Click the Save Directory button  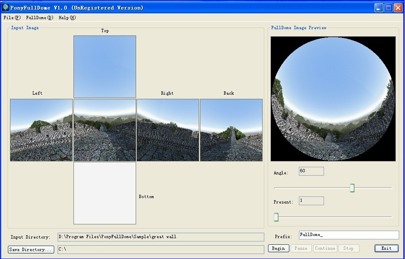click(x=30, y=249)
